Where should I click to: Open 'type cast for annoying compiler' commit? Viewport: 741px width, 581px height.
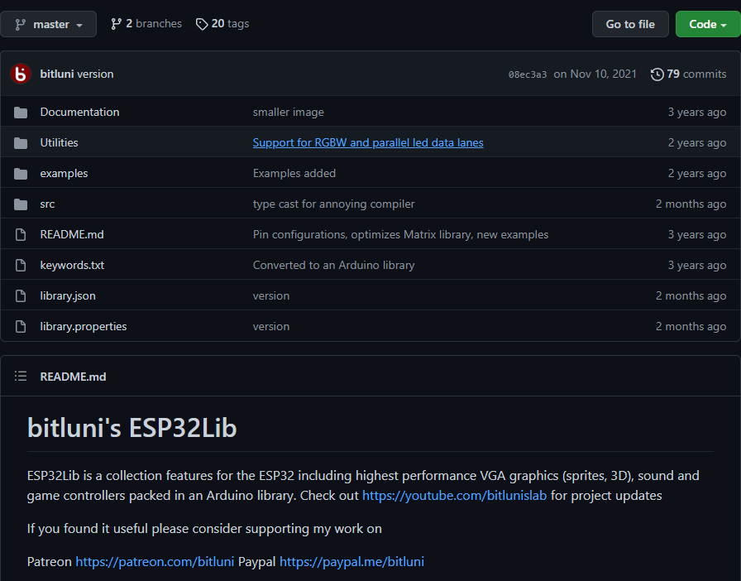tap(333, 204)
